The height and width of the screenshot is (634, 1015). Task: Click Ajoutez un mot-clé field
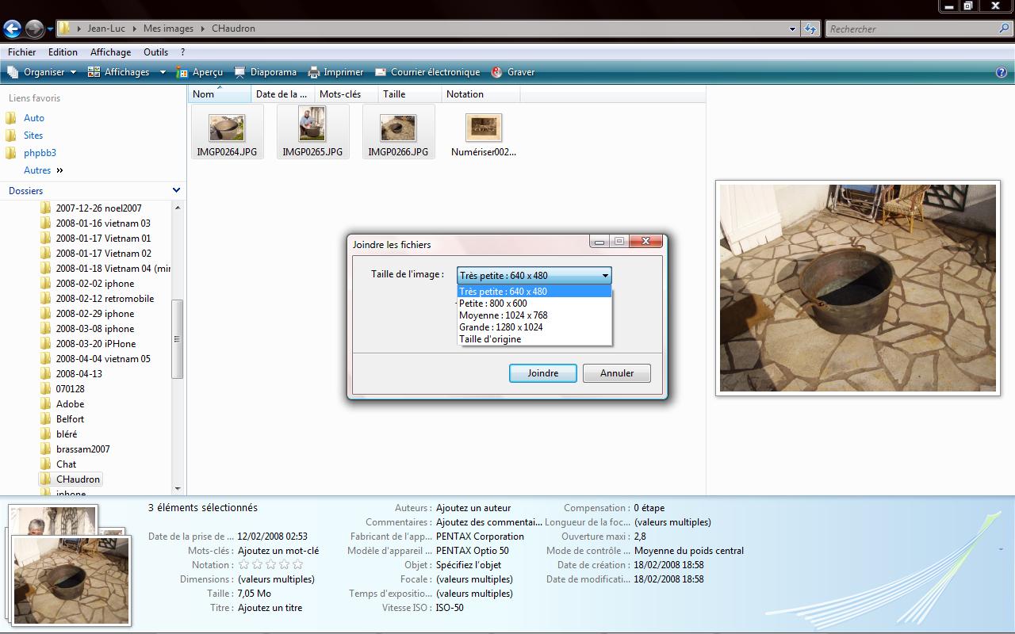coord(278,551)
